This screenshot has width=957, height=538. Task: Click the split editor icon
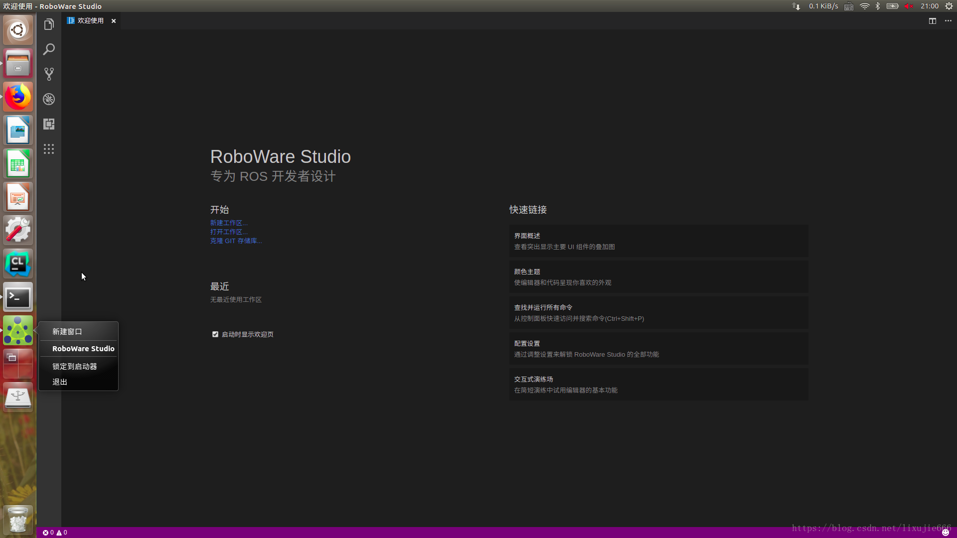[932, 21]
